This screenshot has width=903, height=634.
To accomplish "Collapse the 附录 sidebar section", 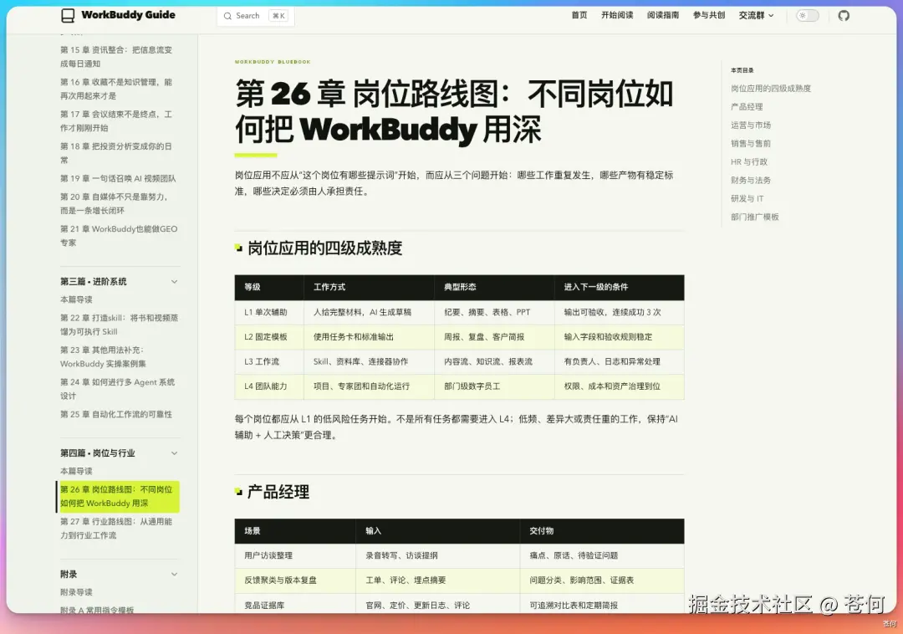I will tap(174, 574).
